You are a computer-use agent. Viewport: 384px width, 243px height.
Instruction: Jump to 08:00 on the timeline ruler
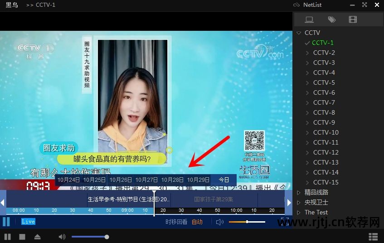click(x=19, y=210)
